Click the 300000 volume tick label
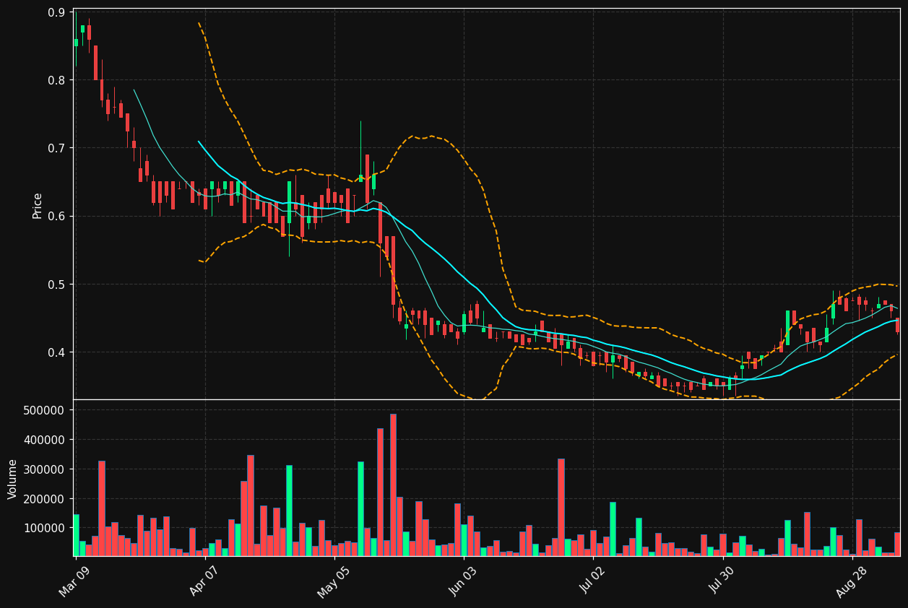The height and width of the screenshot is (608, 908). pos(46,469)
